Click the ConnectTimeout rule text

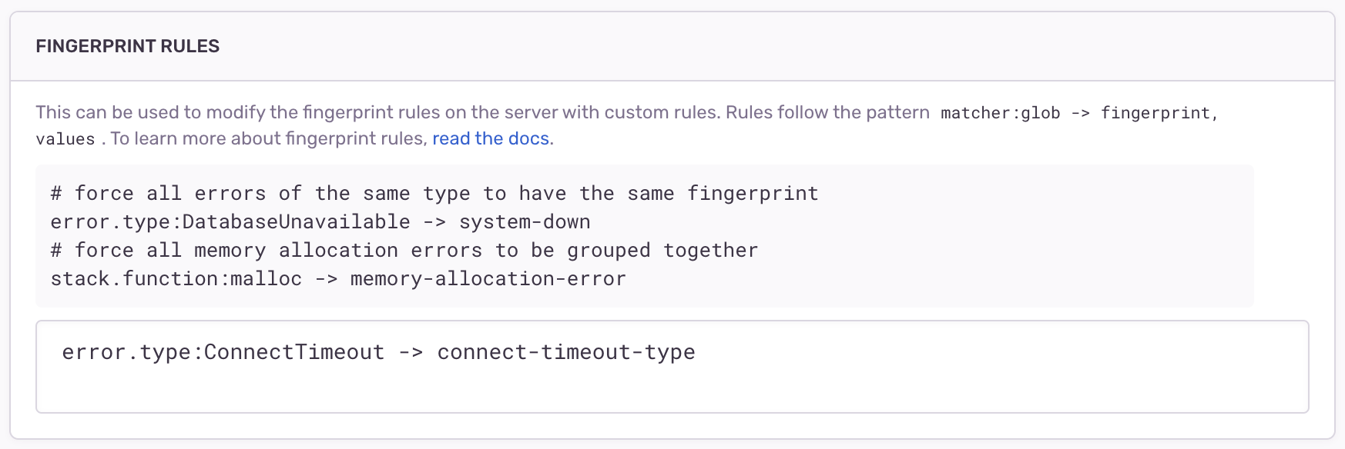pos(377,351)
